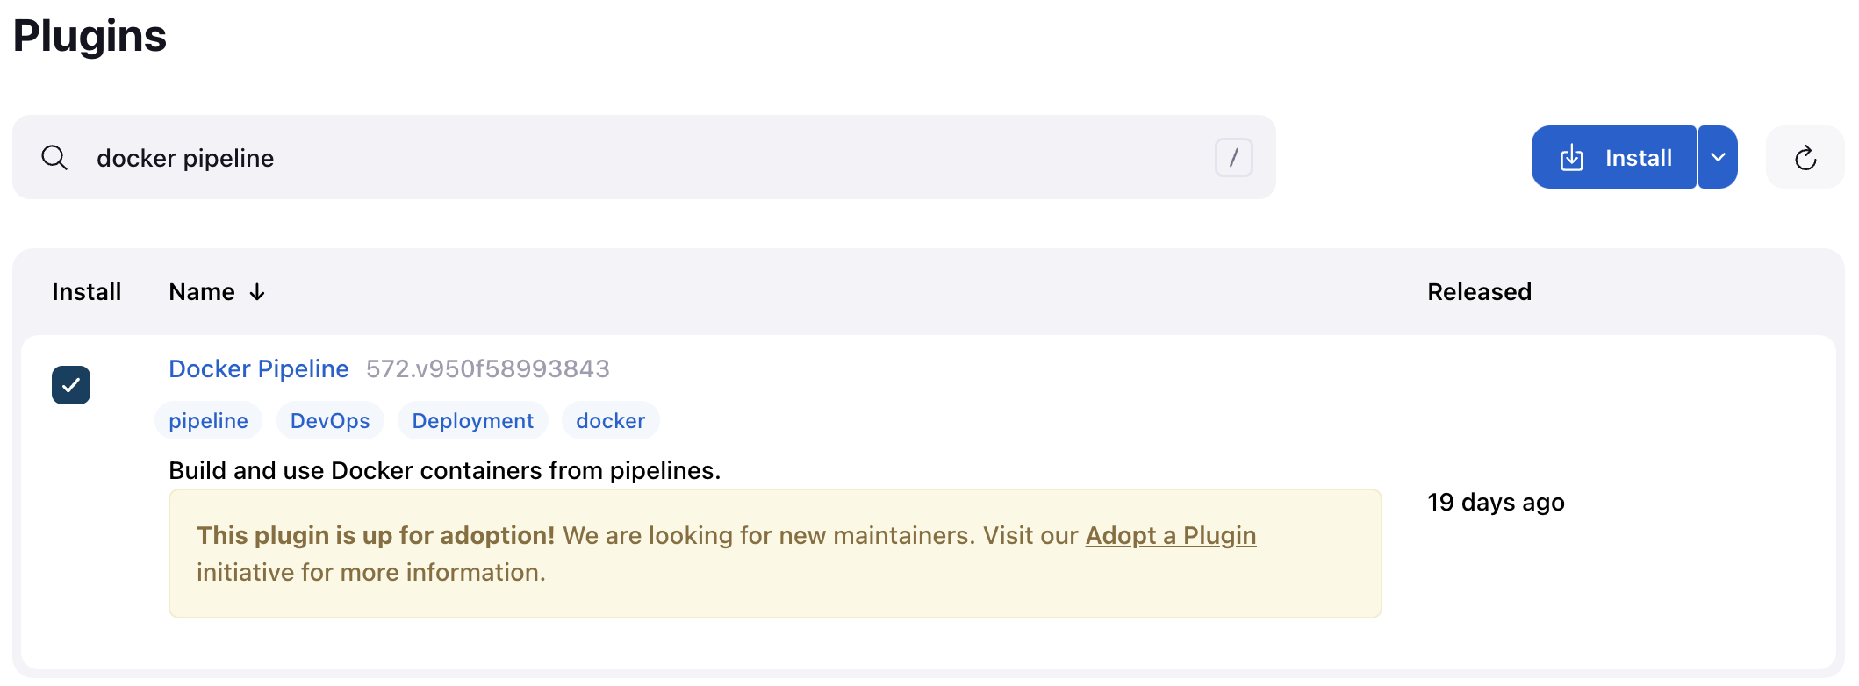This screenshot has height=686, width=1859.
Task: Click the slash shortcut indicator in search bar
Action: click(1235, 157)
